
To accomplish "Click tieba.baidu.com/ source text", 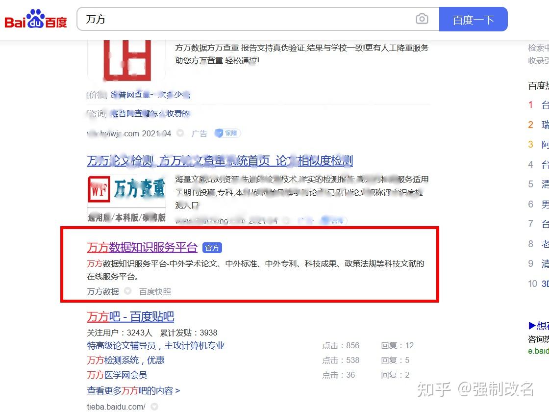I will [116, 407].
